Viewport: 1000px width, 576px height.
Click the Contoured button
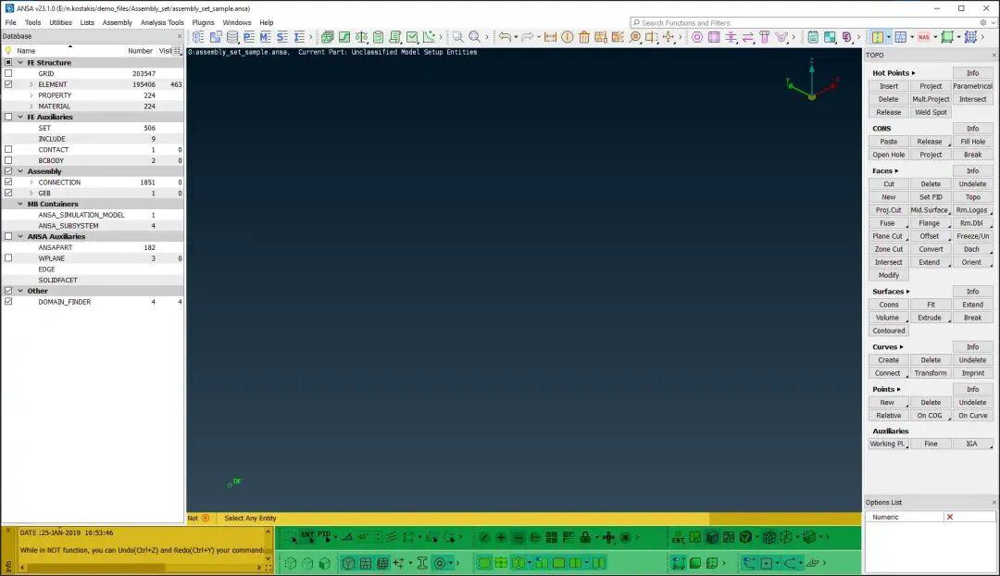point(888,331)
